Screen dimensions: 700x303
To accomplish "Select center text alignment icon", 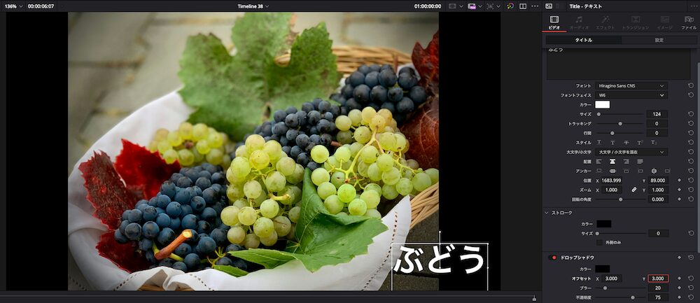I will [612, 161].
